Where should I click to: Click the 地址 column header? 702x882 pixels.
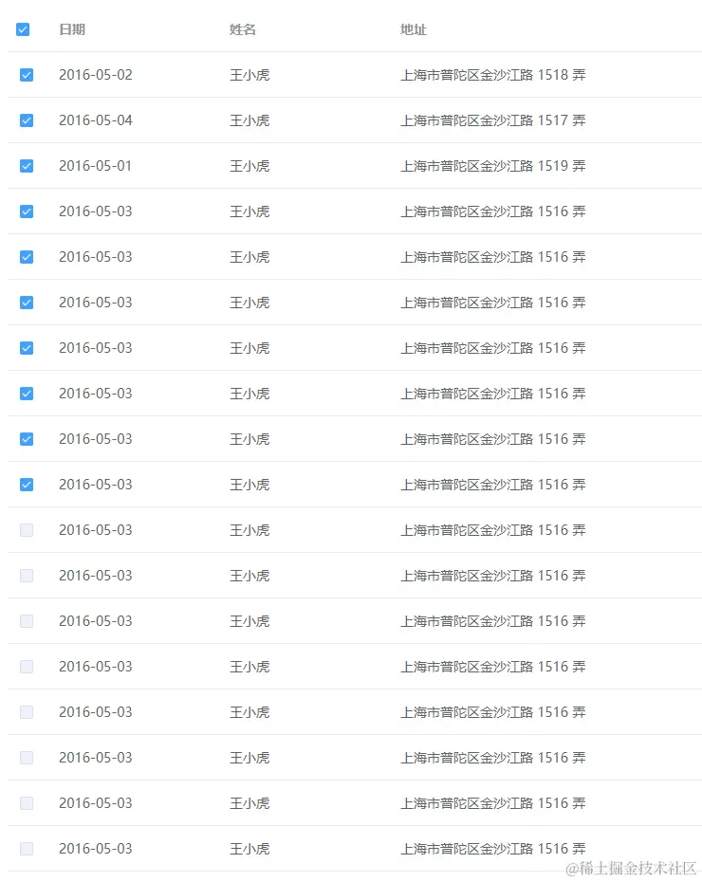pos(414,29)
